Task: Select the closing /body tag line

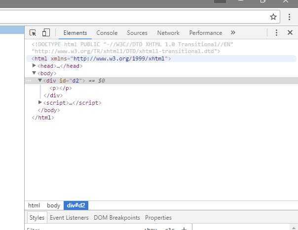Action: pyautogui.click(x=49, y=110)
